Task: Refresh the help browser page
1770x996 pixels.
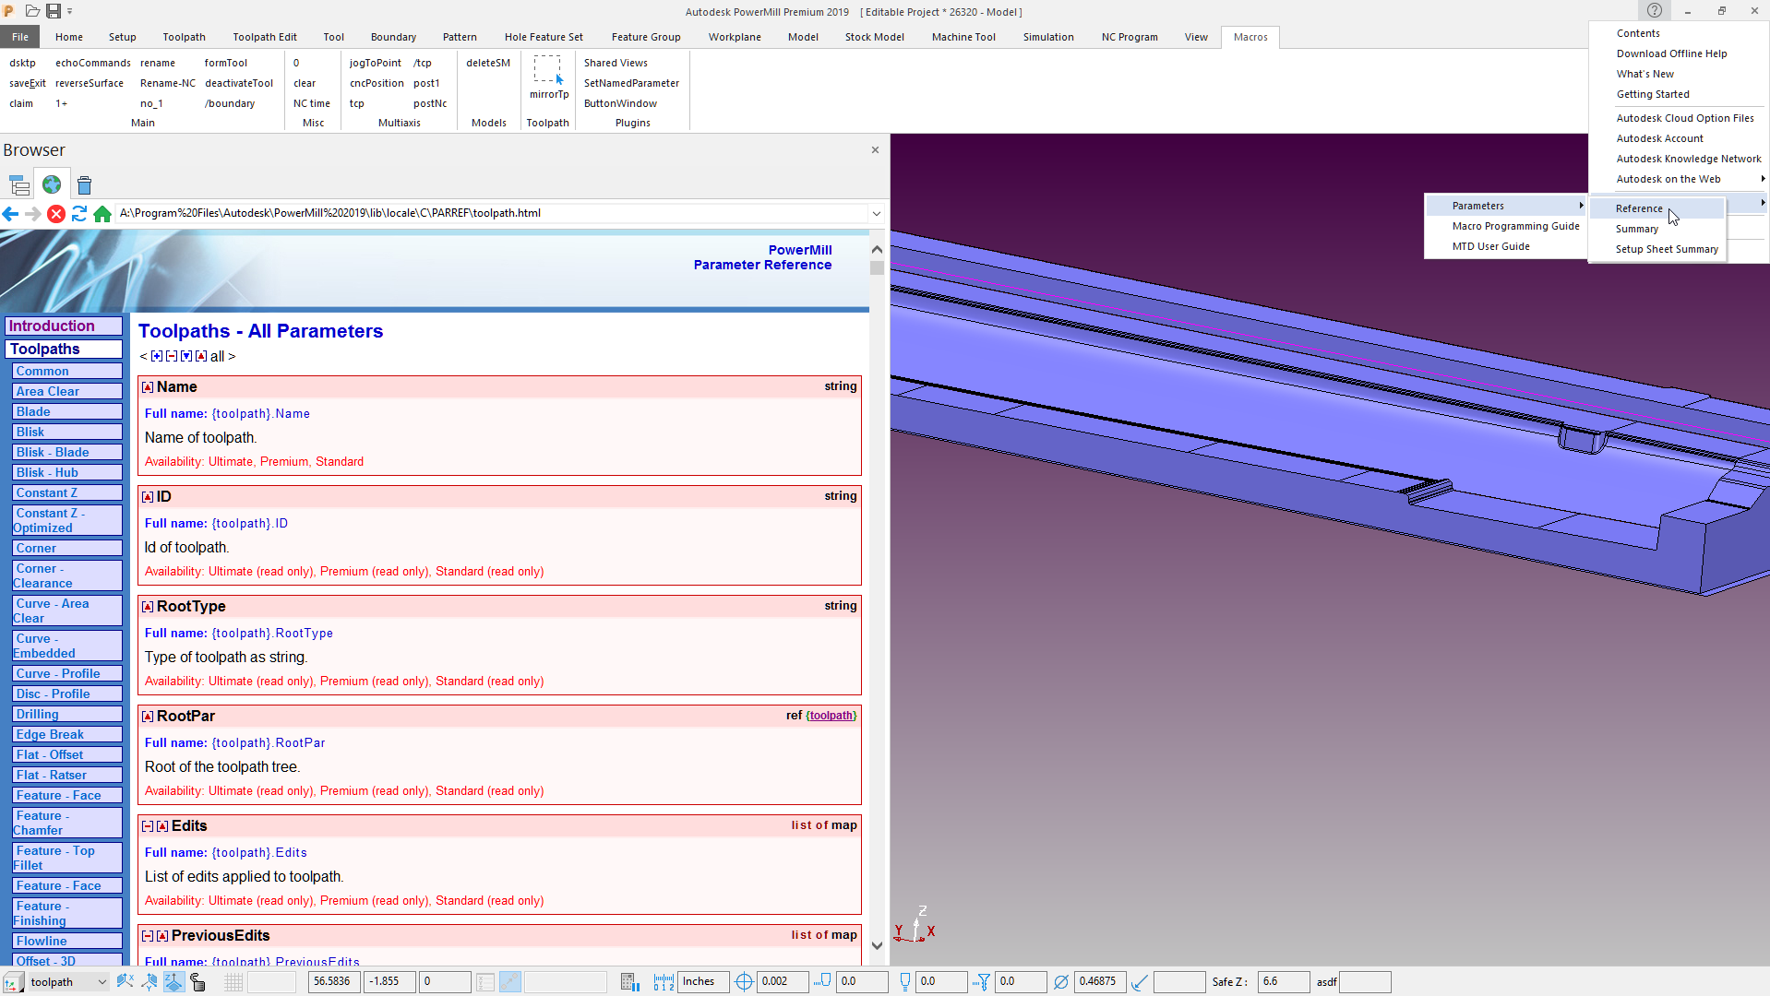Action: tap(79, 214)
